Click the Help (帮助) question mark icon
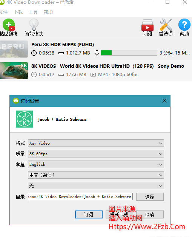This screenshot has height=237, width=192. [184, 25]
